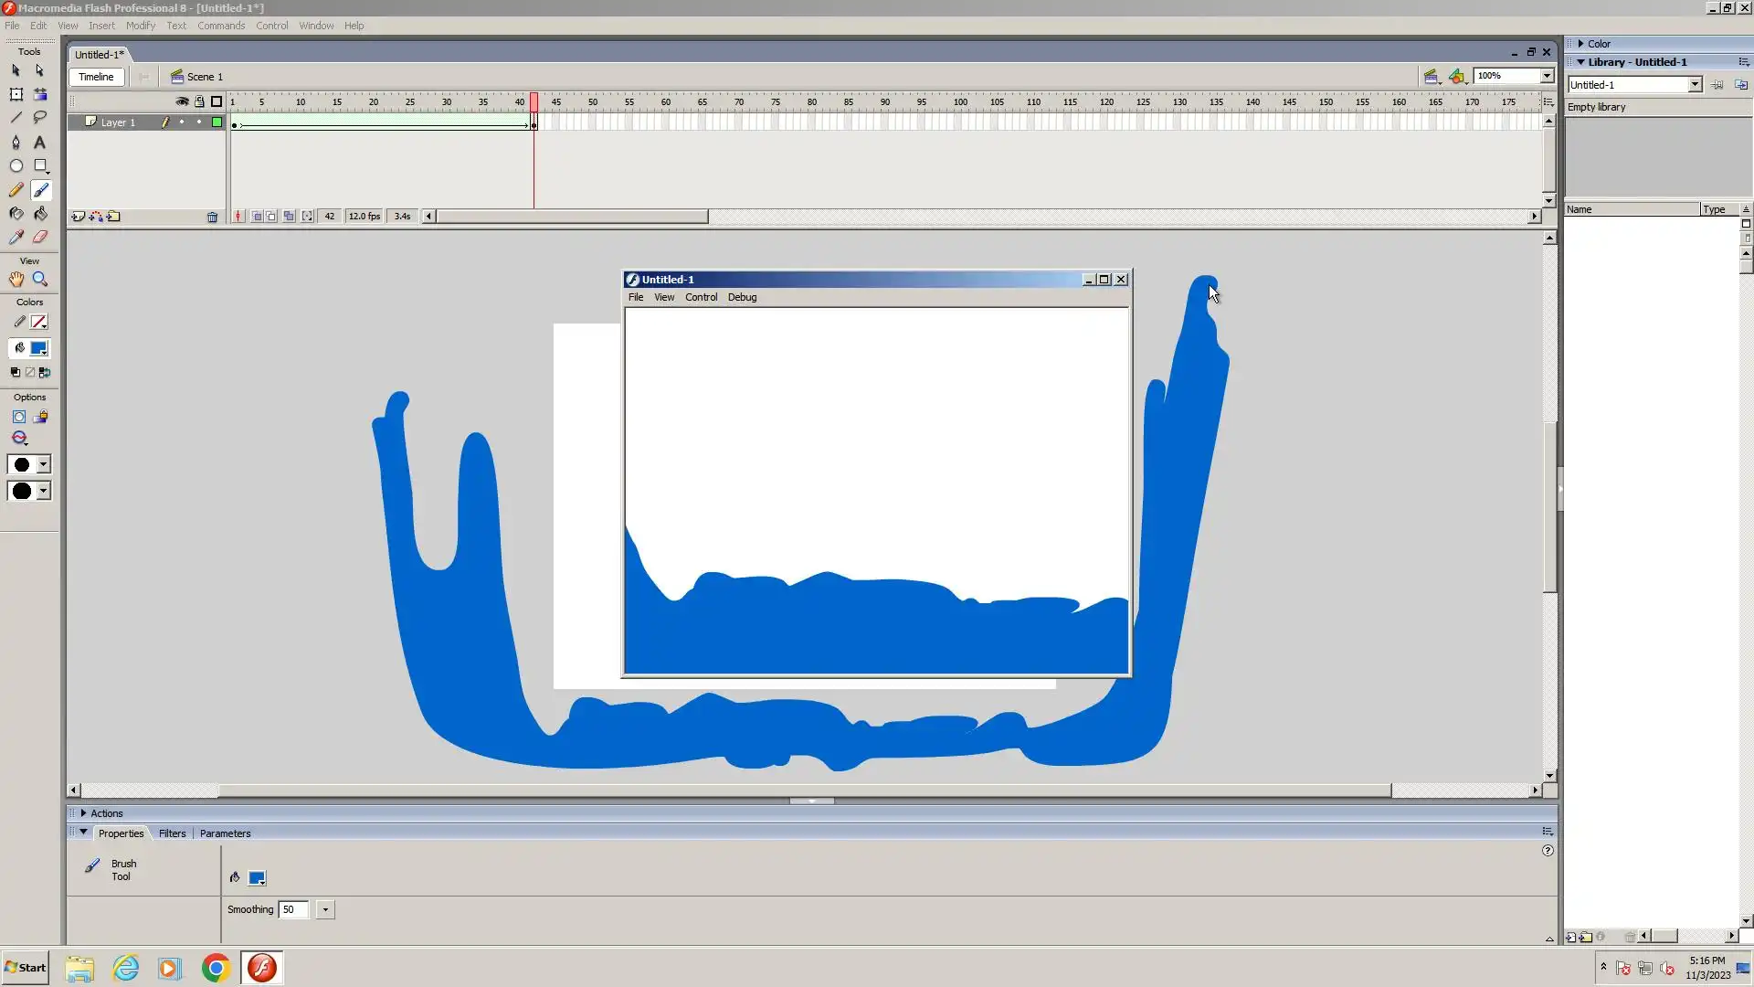Select the Lasso tool
Image resolution: width=1754 pixels, height=987 pixels.
pyautogui.click(x=40, y=117)
